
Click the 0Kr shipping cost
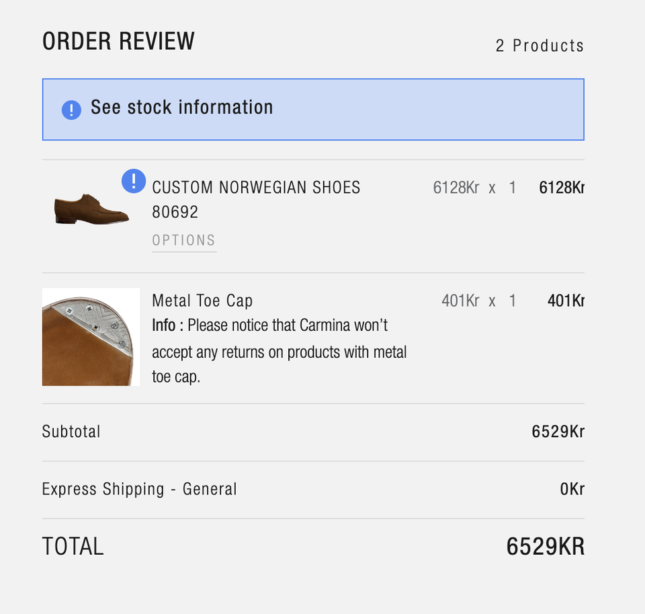click(572, 489)
